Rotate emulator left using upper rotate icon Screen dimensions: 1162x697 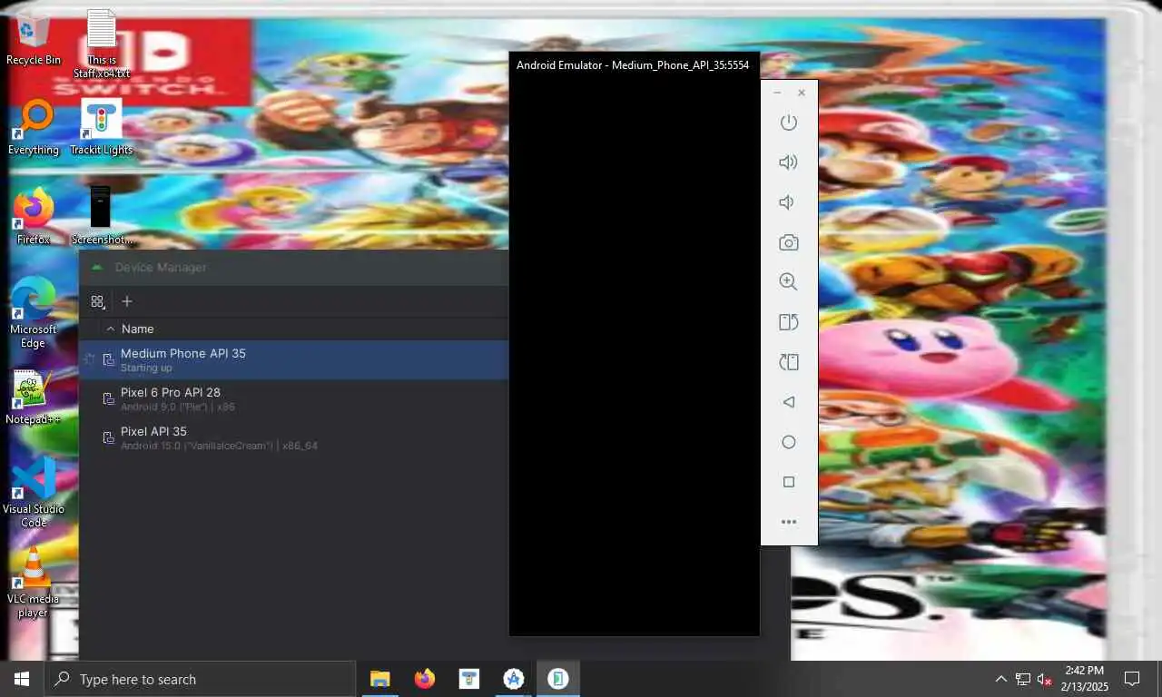pyautogui.click(x=788, y=322)
